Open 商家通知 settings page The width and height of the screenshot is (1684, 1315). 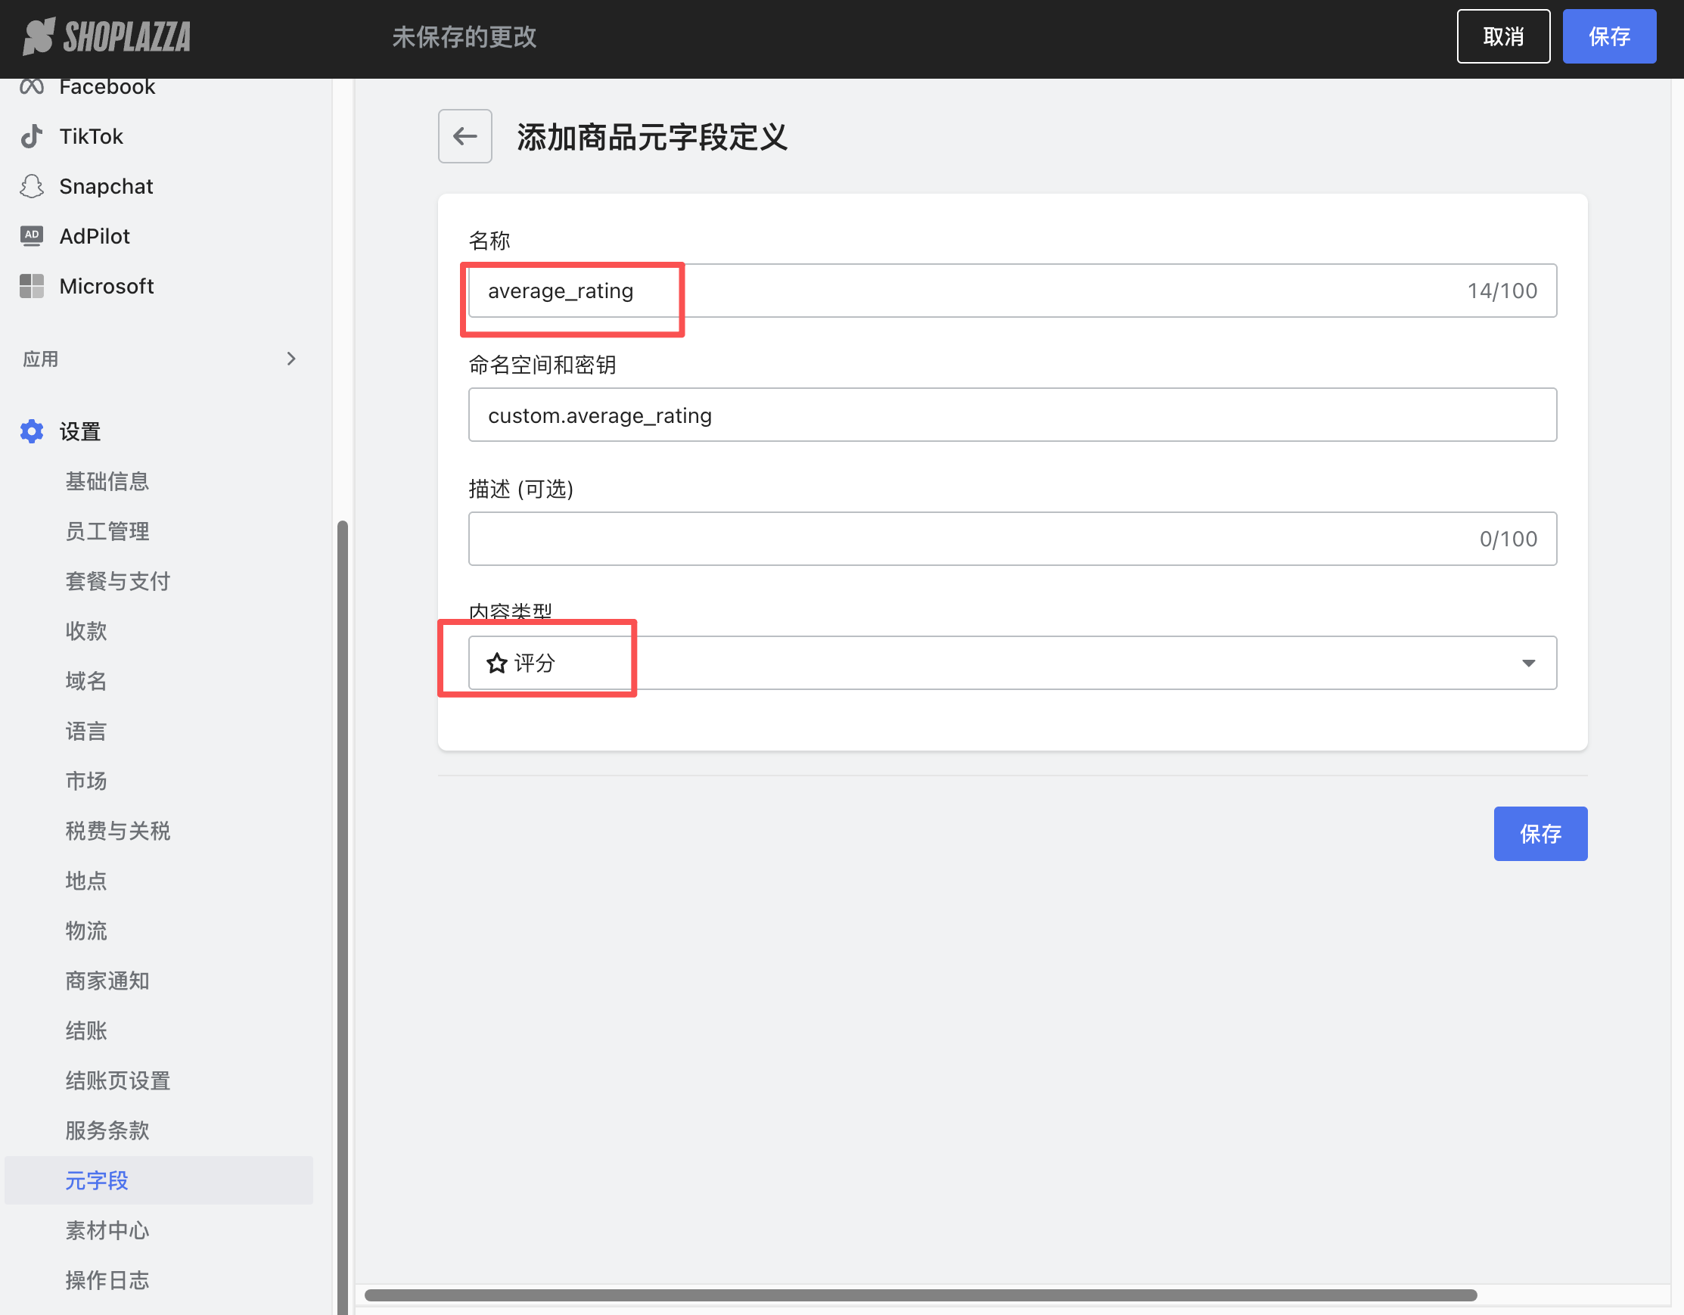click(x=107, y=981)
